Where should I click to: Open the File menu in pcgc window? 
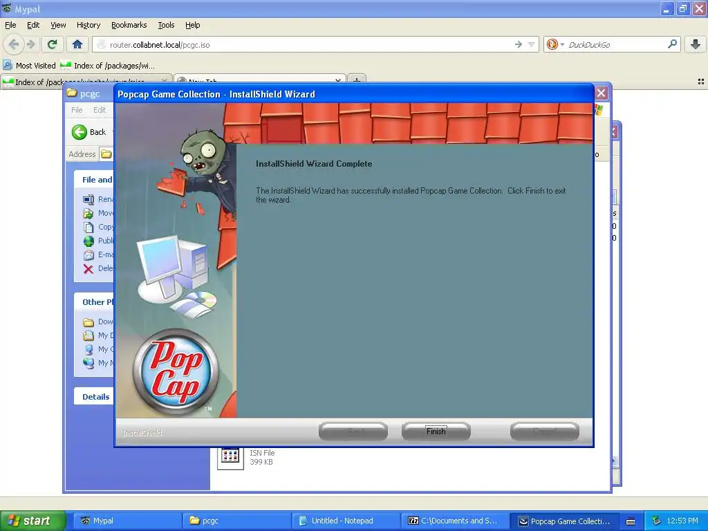point(77,110)
